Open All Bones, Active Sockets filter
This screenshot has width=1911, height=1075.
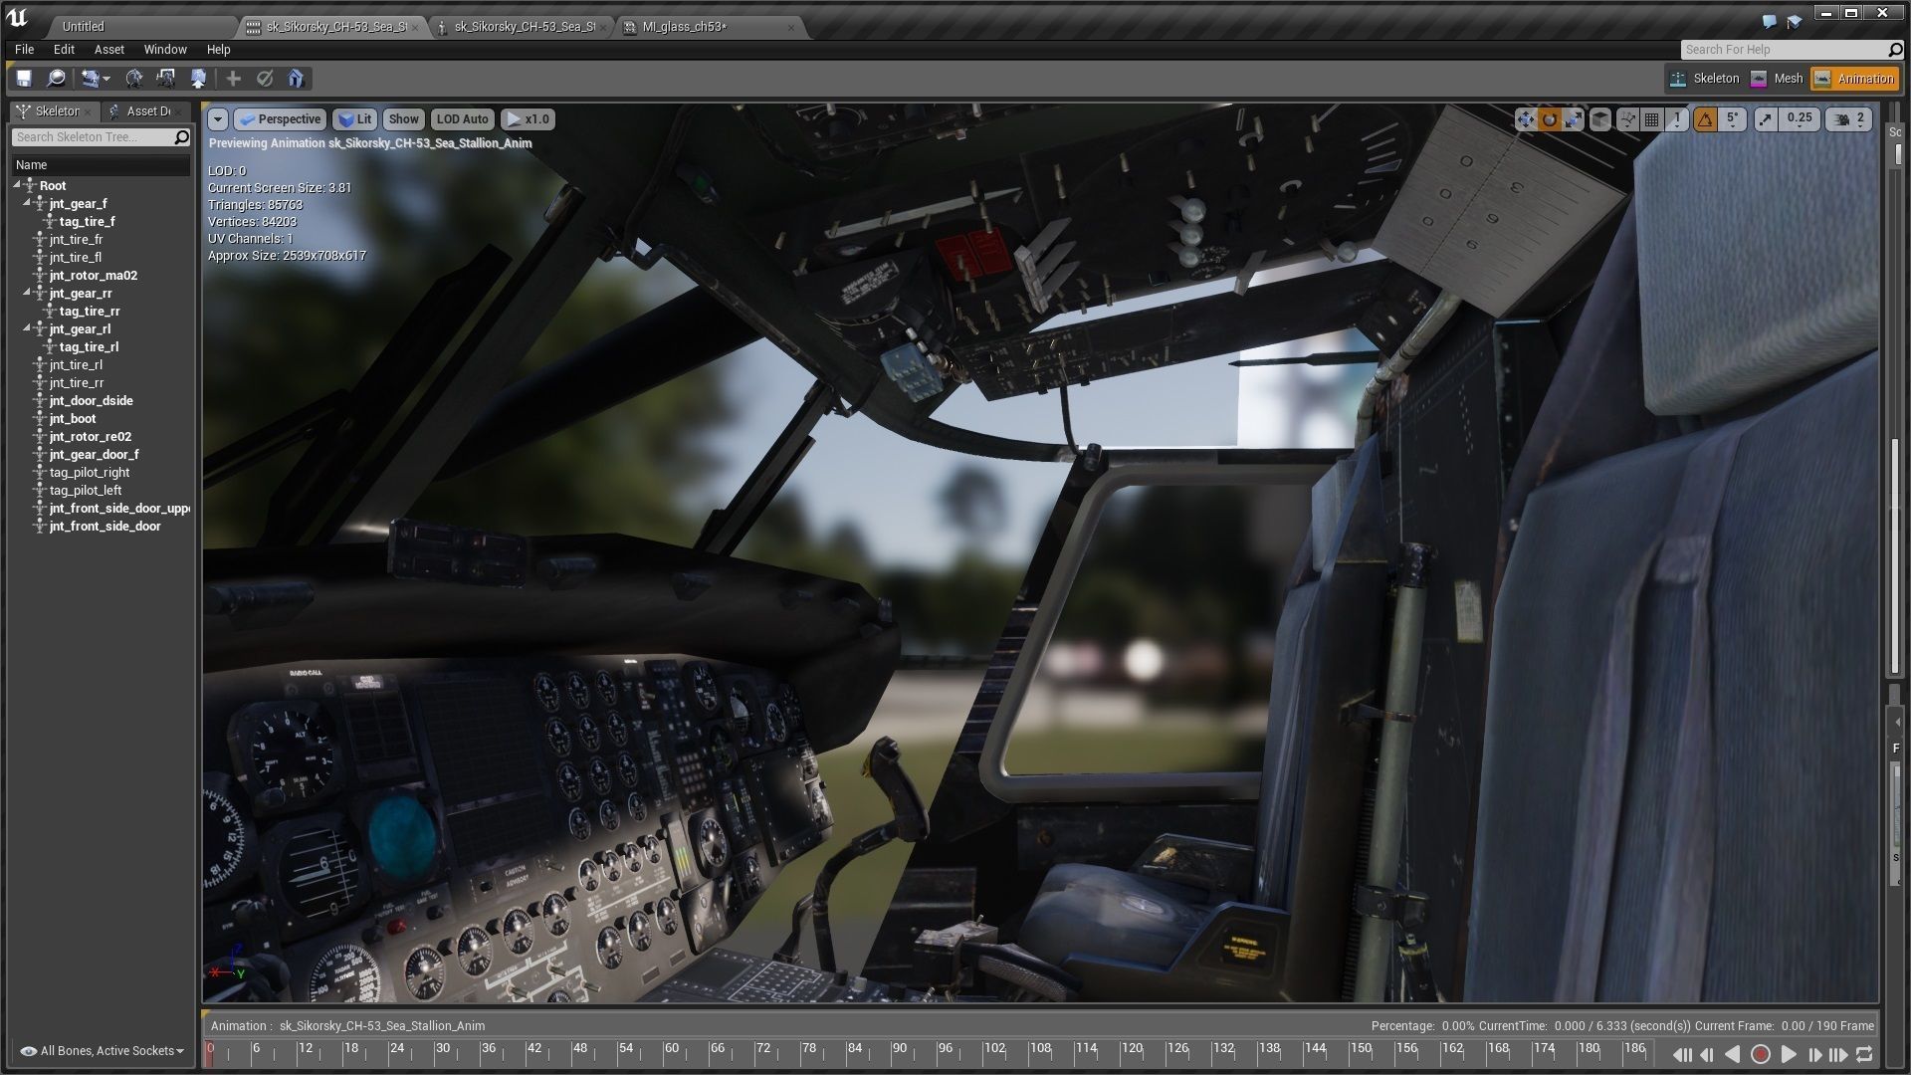point(103,1051)
